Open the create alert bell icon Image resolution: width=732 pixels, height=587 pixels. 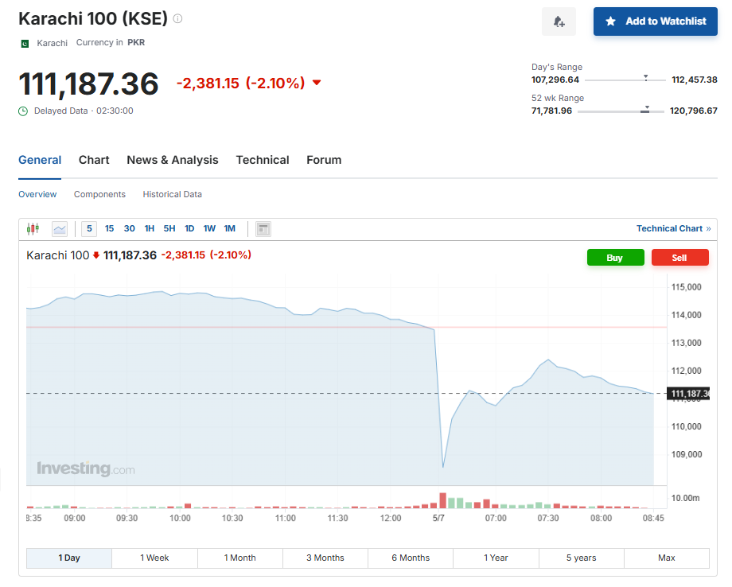point(559,21)
